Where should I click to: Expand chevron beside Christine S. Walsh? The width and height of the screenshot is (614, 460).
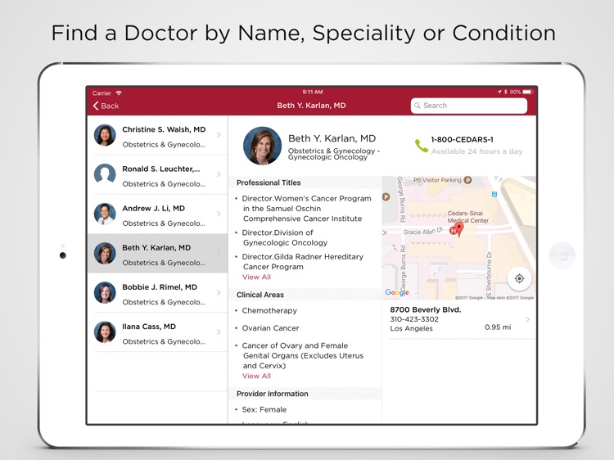(x=219, y=135)
